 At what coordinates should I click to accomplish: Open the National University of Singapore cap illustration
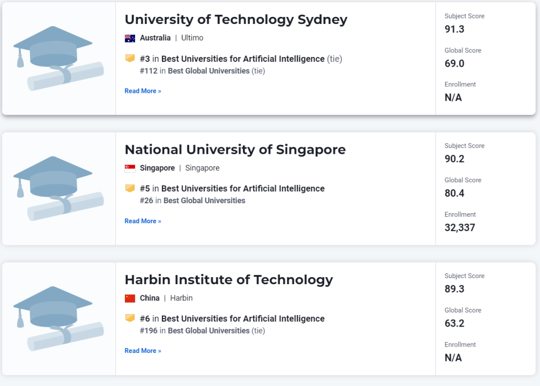pos(58,188)
